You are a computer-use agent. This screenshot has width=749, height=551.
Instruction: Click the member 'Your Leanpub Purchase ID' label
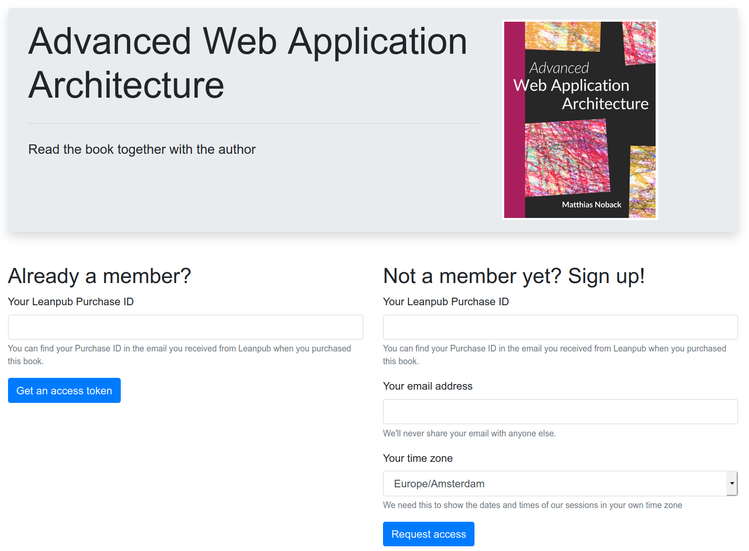[71, 301]
